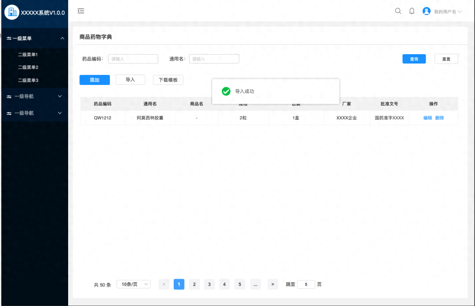
Task: Click the 添加 add button
Action: click(95, 80)
